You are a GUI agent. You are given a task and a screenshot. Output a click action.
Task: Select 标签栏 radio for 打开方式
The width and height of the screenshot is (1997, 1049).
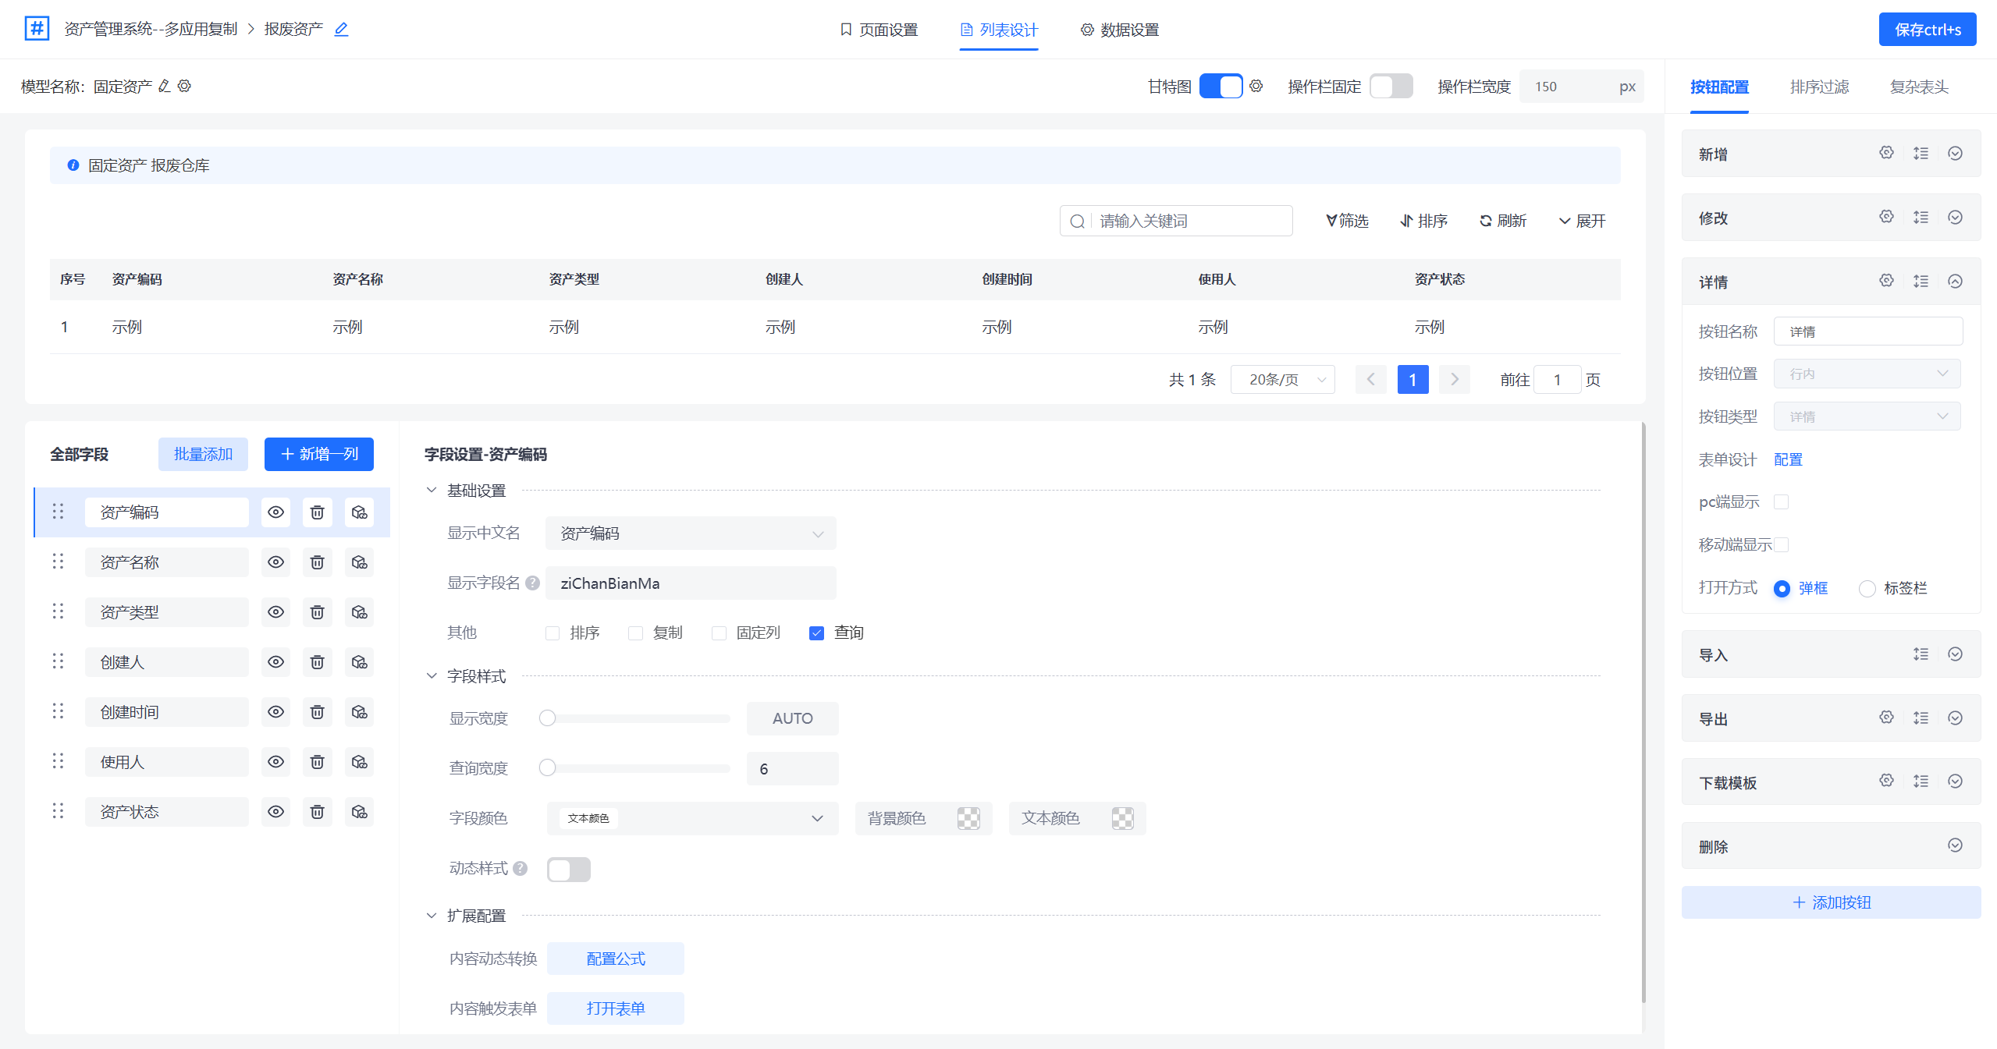[x=1867, y=588]
